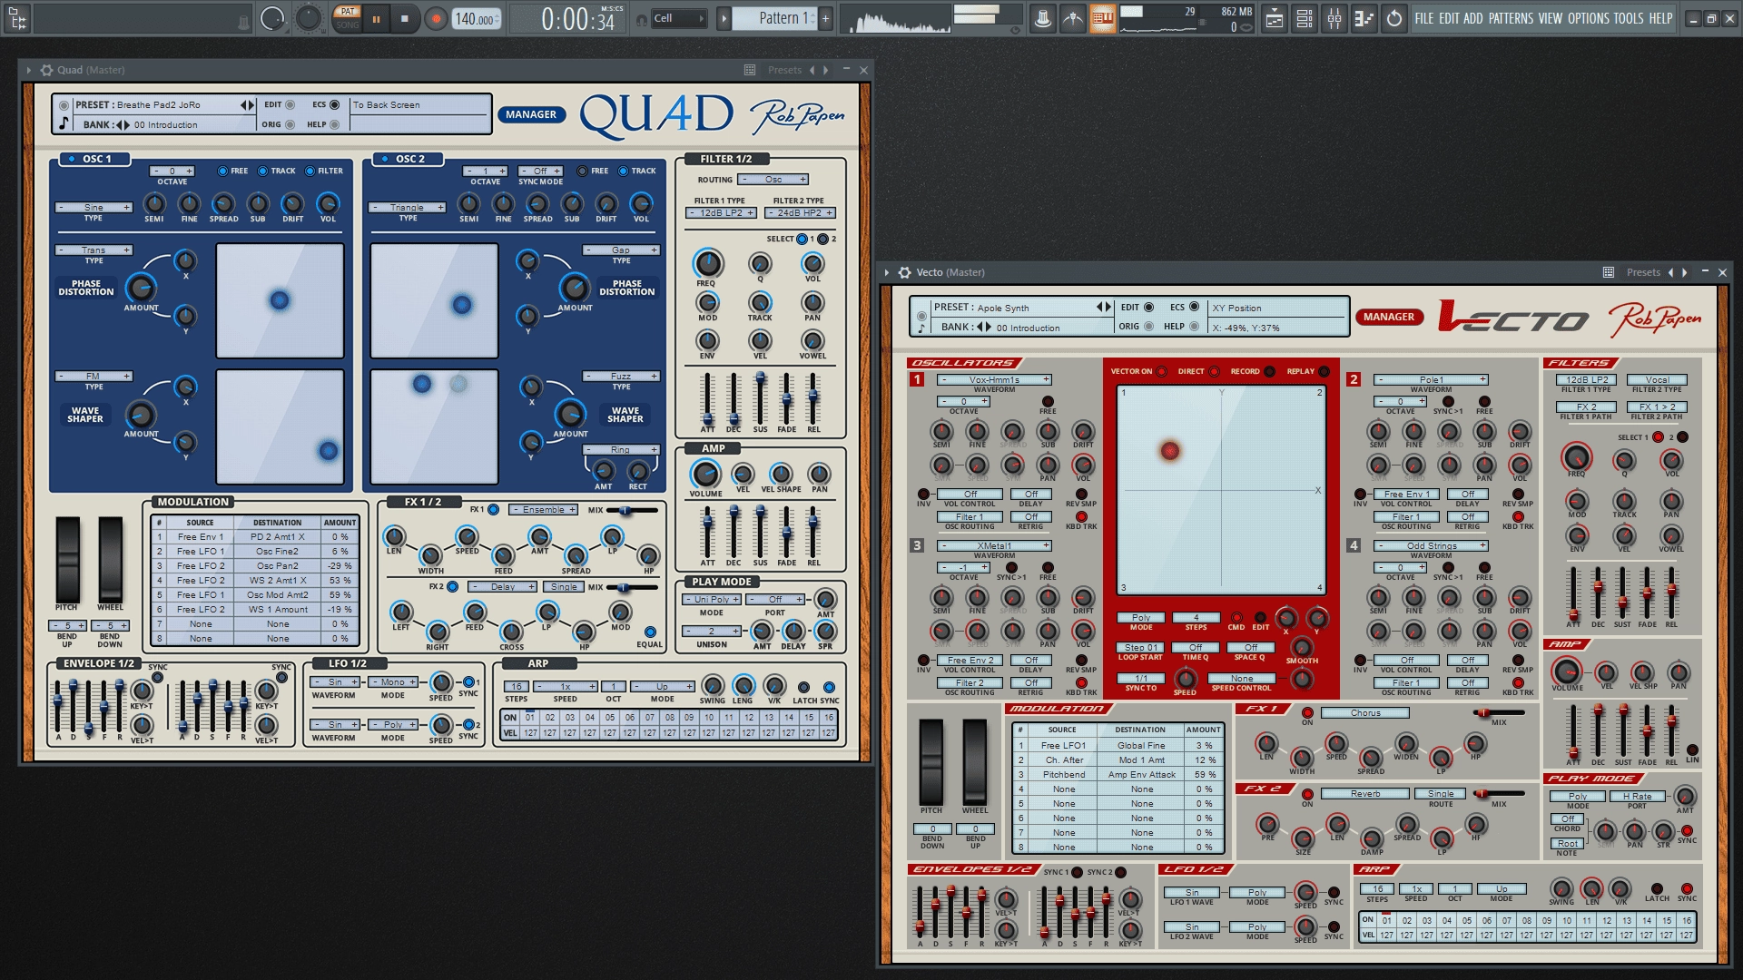Click Vecto vector SMOOTH knob

(1301, 647)
